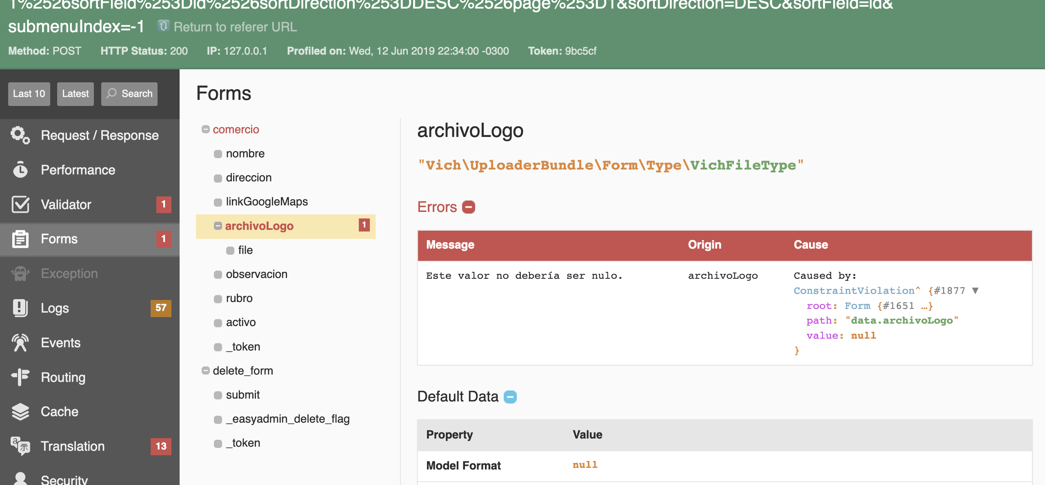
Task: Collapse the Default Data section
Action: (x=510, y=397)
